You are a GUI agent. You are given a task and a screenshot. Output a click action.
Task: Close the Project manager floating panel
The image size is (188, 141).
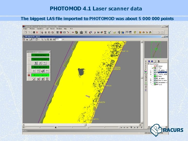50,52
